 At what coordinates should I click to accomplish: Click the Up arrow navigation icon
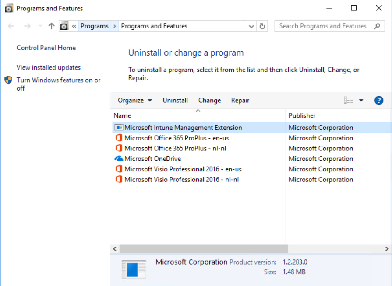[52, 26]
